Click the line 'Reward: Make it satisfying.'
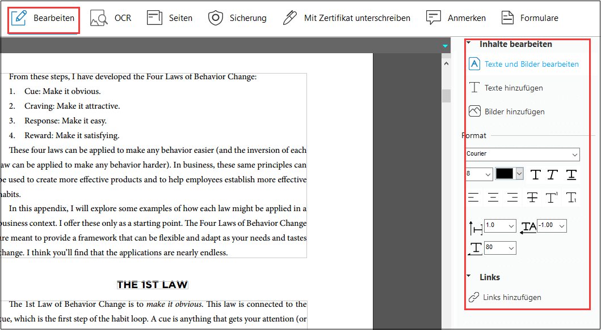Viewport: 601px width, 330px height. tap(72, 135)
